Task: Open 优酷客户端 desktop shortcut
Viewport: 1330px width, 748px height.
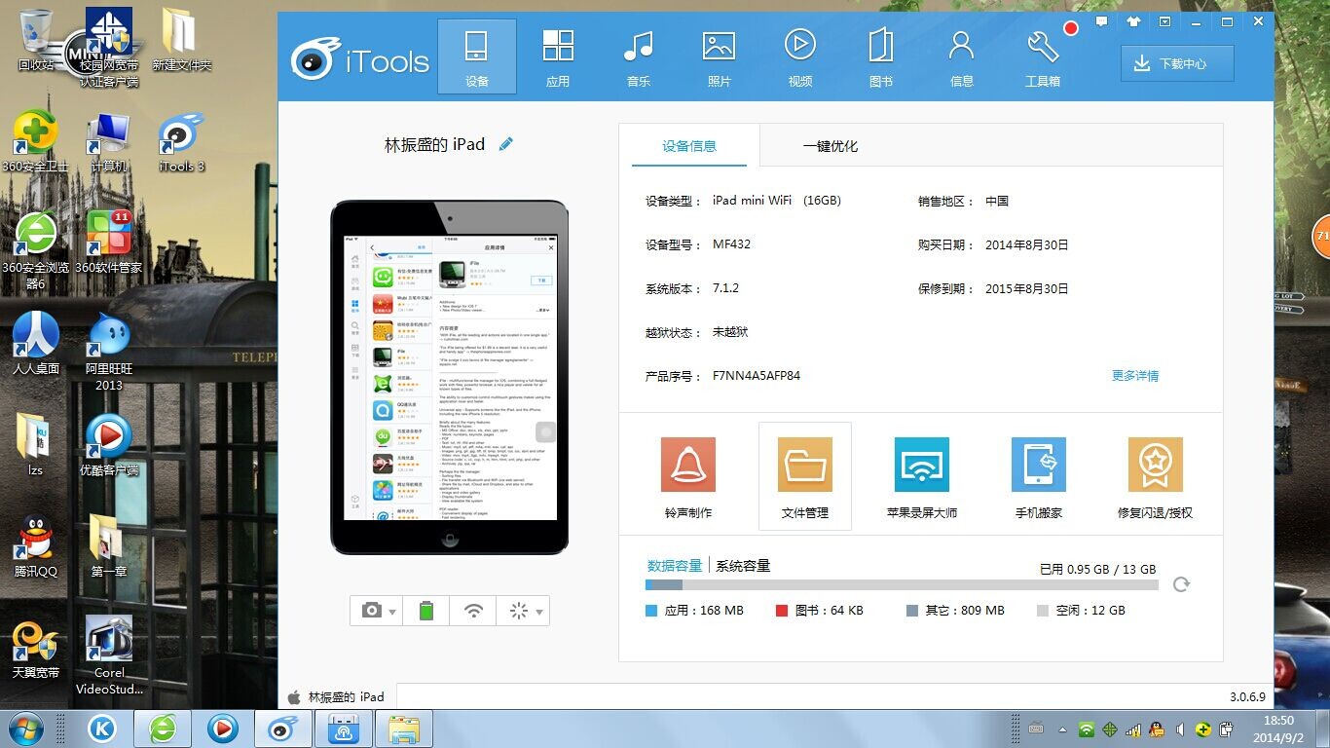Action: [109, 446]
